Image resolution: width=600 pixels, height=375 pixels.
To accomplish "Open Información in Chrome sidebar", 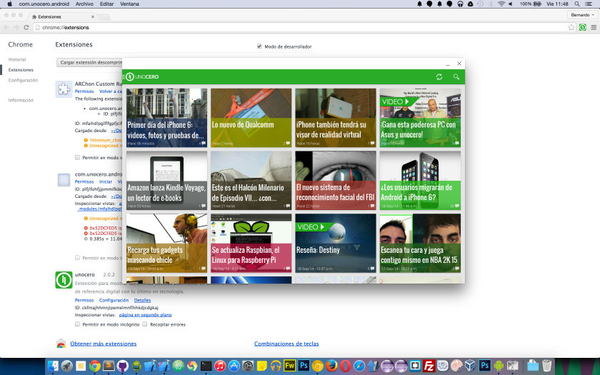I will (21, 100).
